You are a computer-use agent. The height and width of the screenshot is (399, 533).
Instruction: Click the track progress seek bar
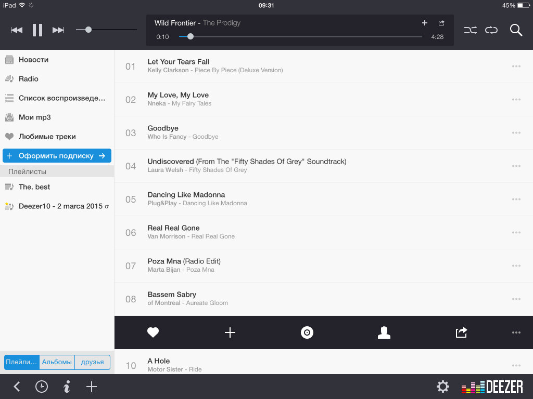(300, 36)
